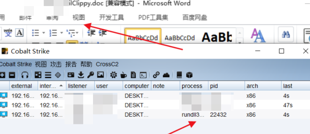Sort sessions by computer column
Viewport: 310px width, 134px height.
[137, 86]
